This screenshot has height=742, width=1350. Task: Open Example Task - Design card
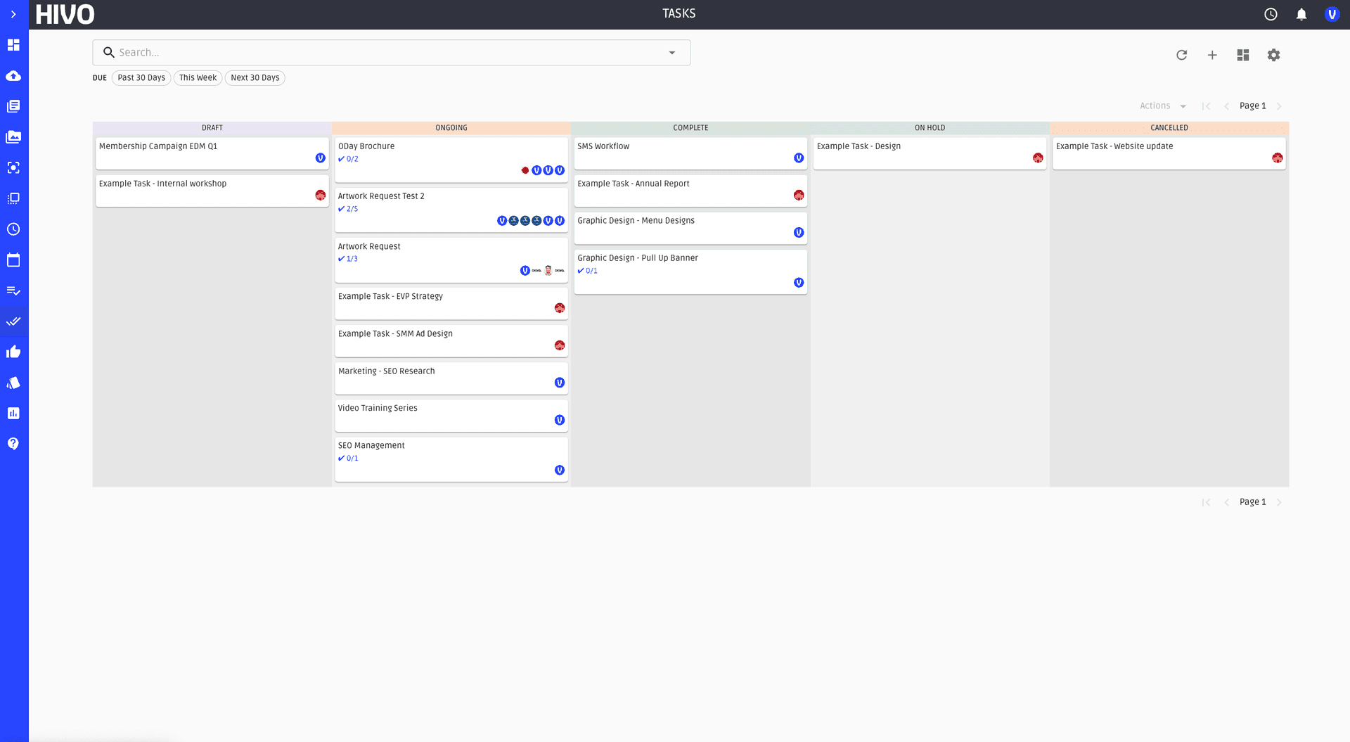coord(930,153)
